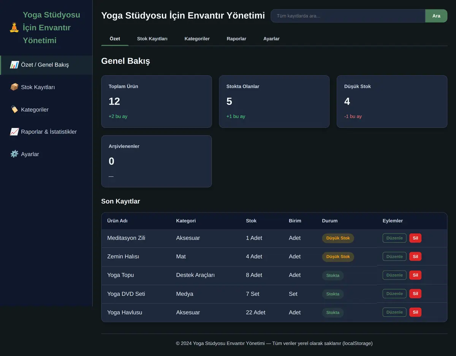Click the Düşük Stok badge for Meditasyon Zili
The width and height of the screenshot is (456, 356).
click(338, 238)
